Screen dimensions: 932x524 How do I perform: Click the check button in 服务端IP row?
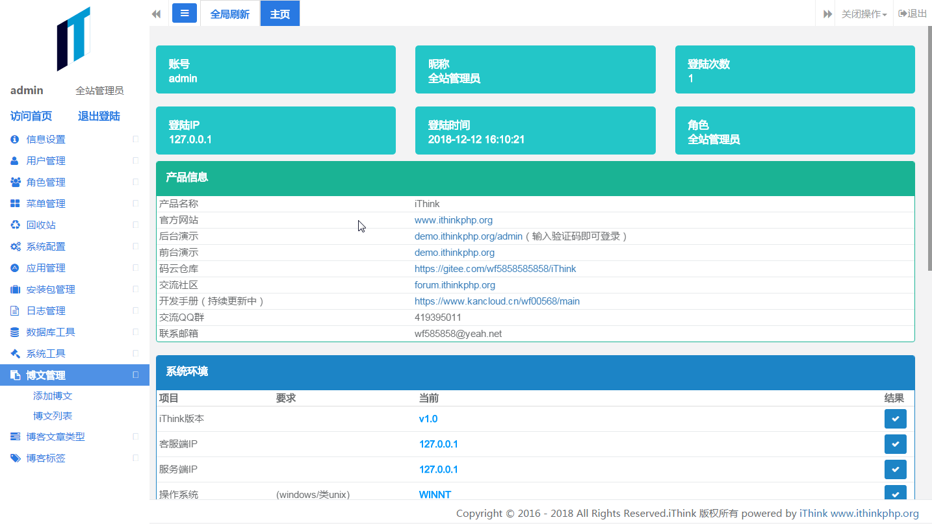895,469
